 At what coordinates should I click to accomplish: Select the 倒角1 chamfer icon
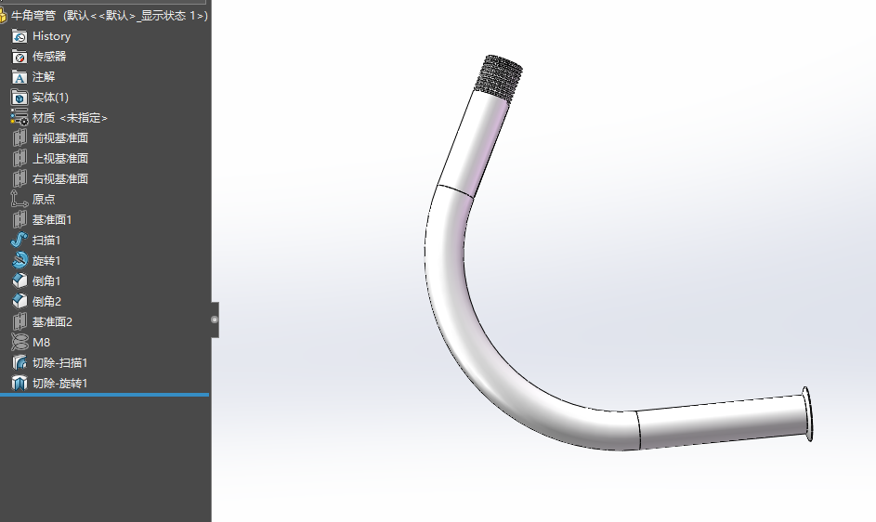(20, 281)
